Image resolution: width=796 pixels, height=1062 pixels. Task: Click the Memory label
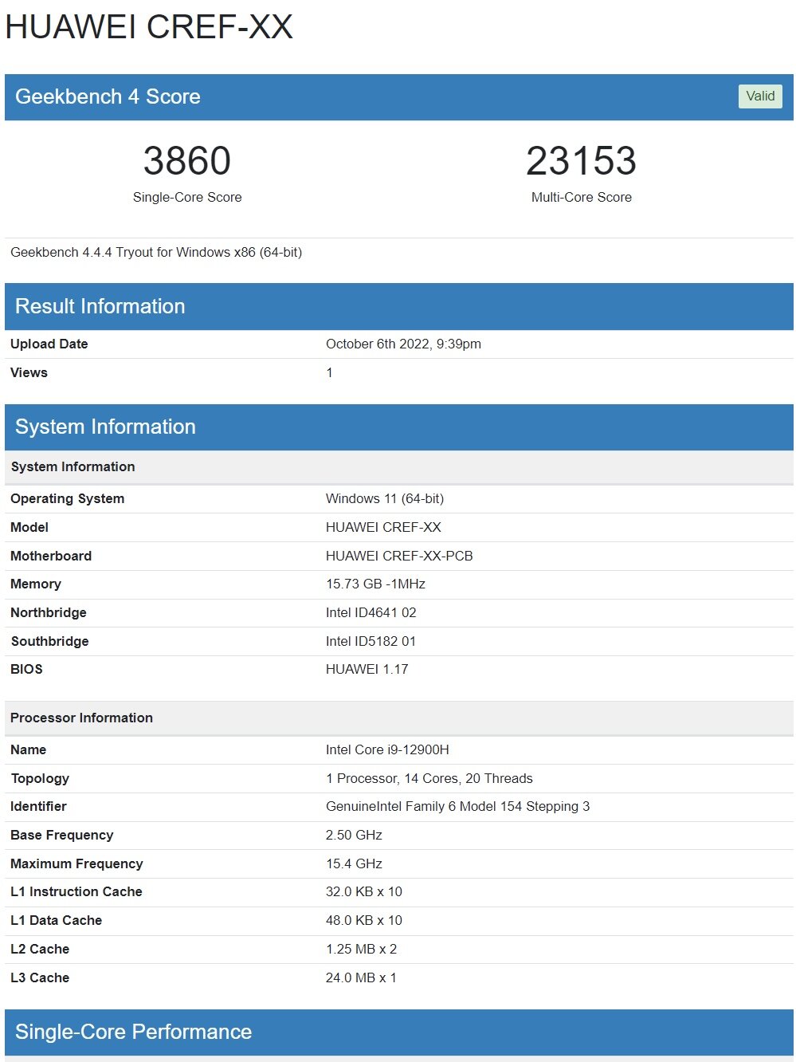pyautogui.click(x=36, y=584)
